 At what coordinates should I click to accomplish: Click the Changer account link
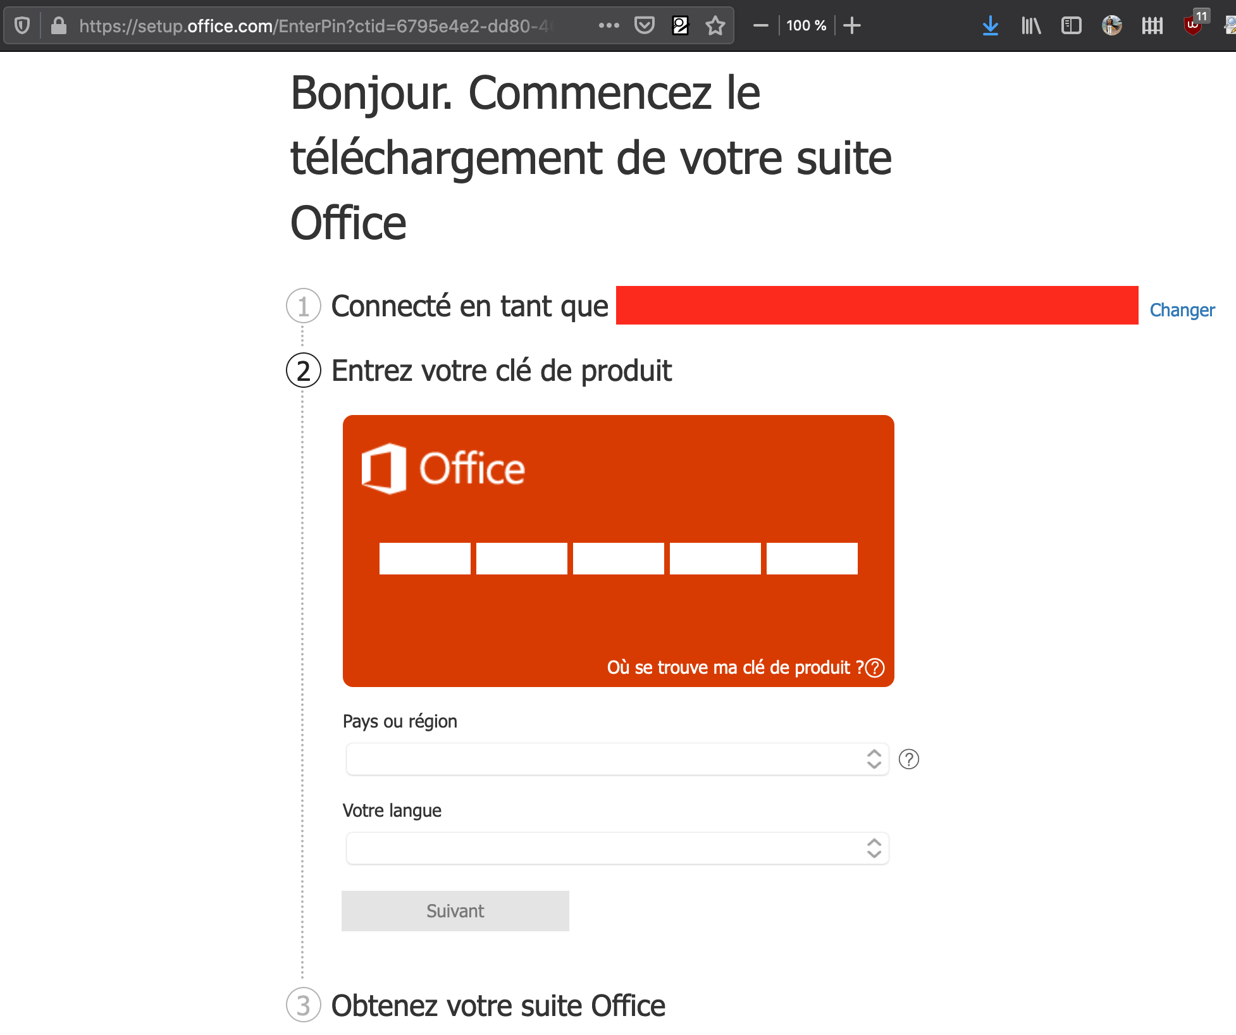pos(1182,310)
